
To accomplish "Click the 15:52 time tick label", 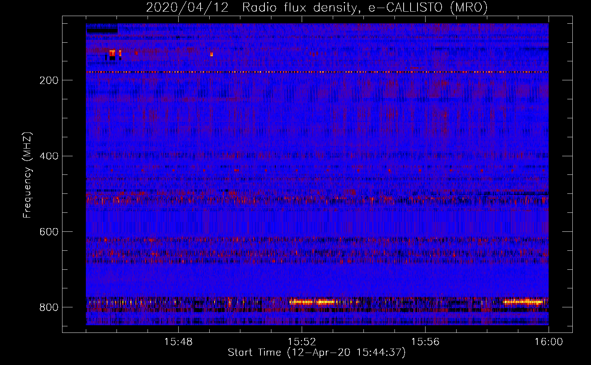I will 302,342.
